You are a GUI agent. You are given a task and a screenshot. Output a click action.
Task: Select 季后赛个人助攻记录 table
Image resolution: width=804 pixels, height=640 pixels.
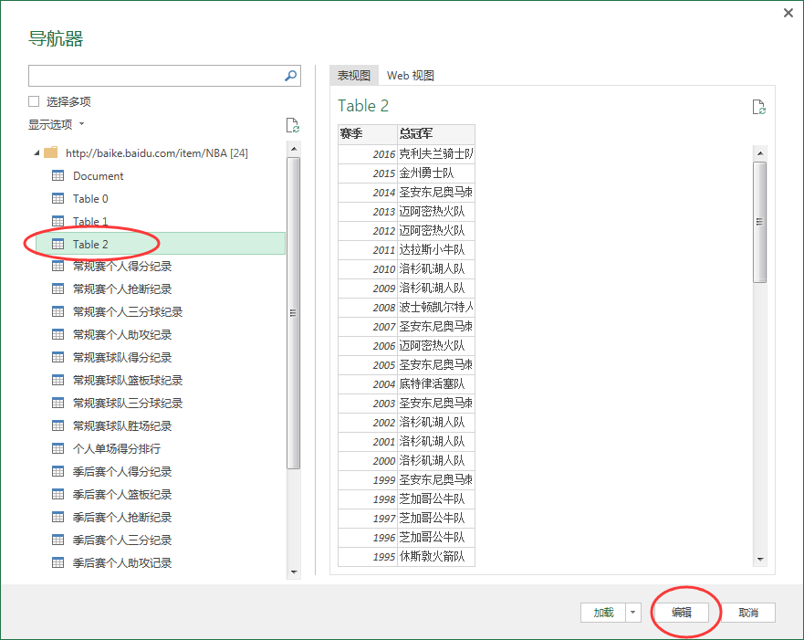click(122, 562)
